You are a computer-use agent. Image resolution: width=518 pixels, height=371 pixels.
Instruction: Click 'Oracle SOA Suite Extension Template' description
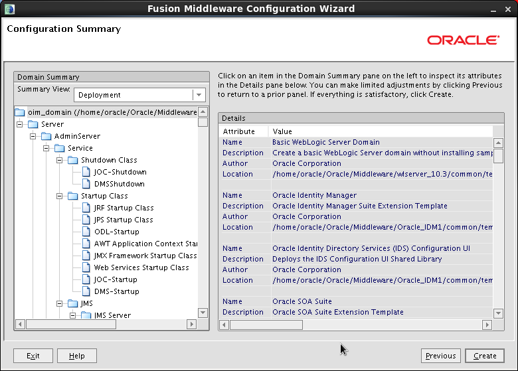(x=337, y=312)
